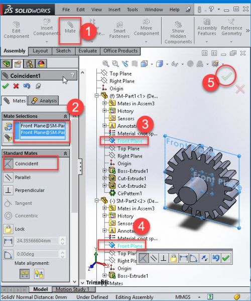Click the Hide/Show Items glasses icon
The width and height of the screenshot is (251, 301).
click(x=175, y=64)
